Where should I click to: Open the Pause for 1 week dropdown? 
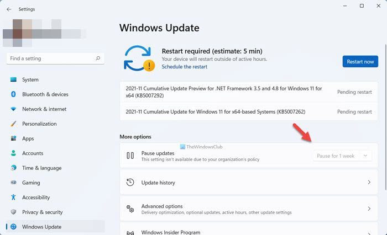pyautogui.click(x=342, y=156)
